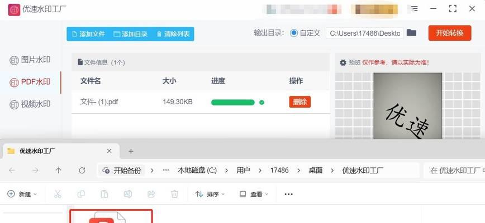Open the hamburger menu in title bar
485x223 pixels.
[x=414, y=8]
